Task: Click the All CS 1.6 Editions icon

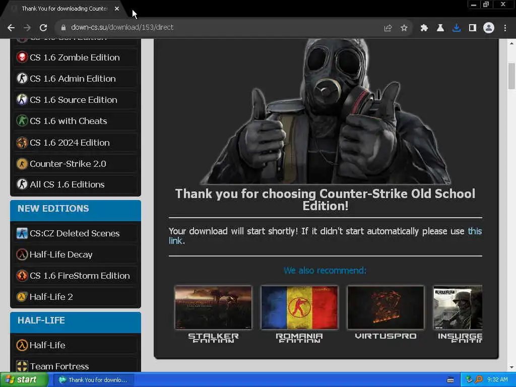Action: pos(22,184)
